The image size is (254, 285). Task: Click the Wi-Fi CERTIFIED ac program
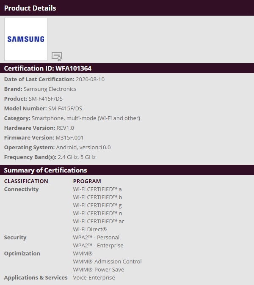point(99,222)
